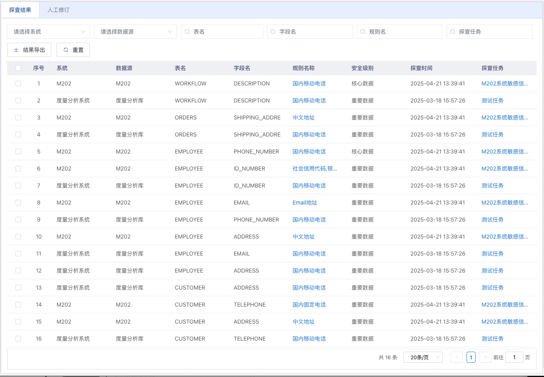Click search icon in 表名 field
Viewport: 544px width, 377px height.
point(187,32)
